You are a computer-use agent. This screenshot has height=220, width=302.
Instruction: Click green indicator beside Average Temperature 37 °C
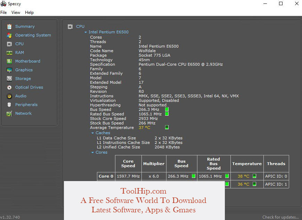pos(167,127)
